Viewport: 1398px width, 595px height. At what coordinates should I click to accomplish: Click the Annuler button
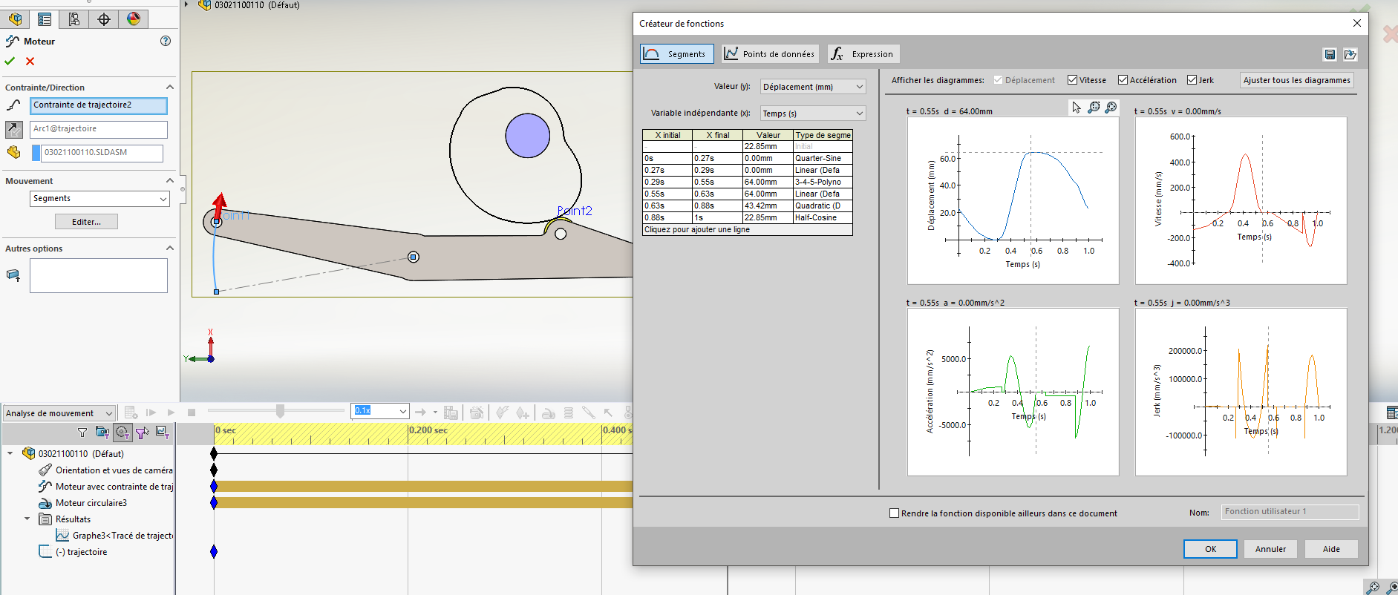1270,549
